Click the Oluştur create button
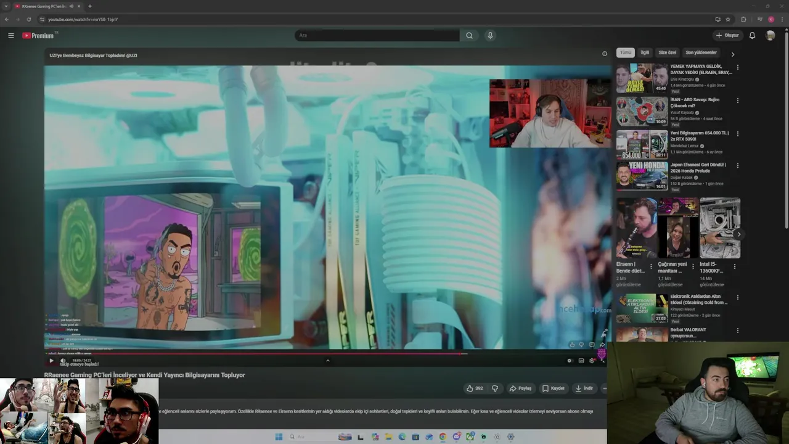The height and width of the screenshot is (444, 789). [x=727, y=35]
